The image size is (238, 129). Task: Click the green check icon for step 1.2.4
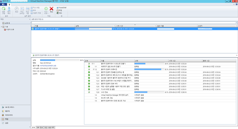89,81
